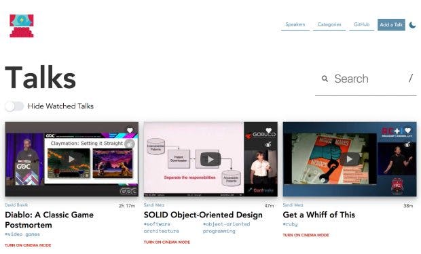The width and height of the screenshot is (421, 254).
Task: Favorite the Get a Whiff of This talk
Action: (407, 131)
